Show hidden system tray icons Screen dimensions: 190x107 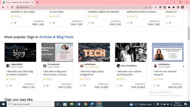(154, 104)
